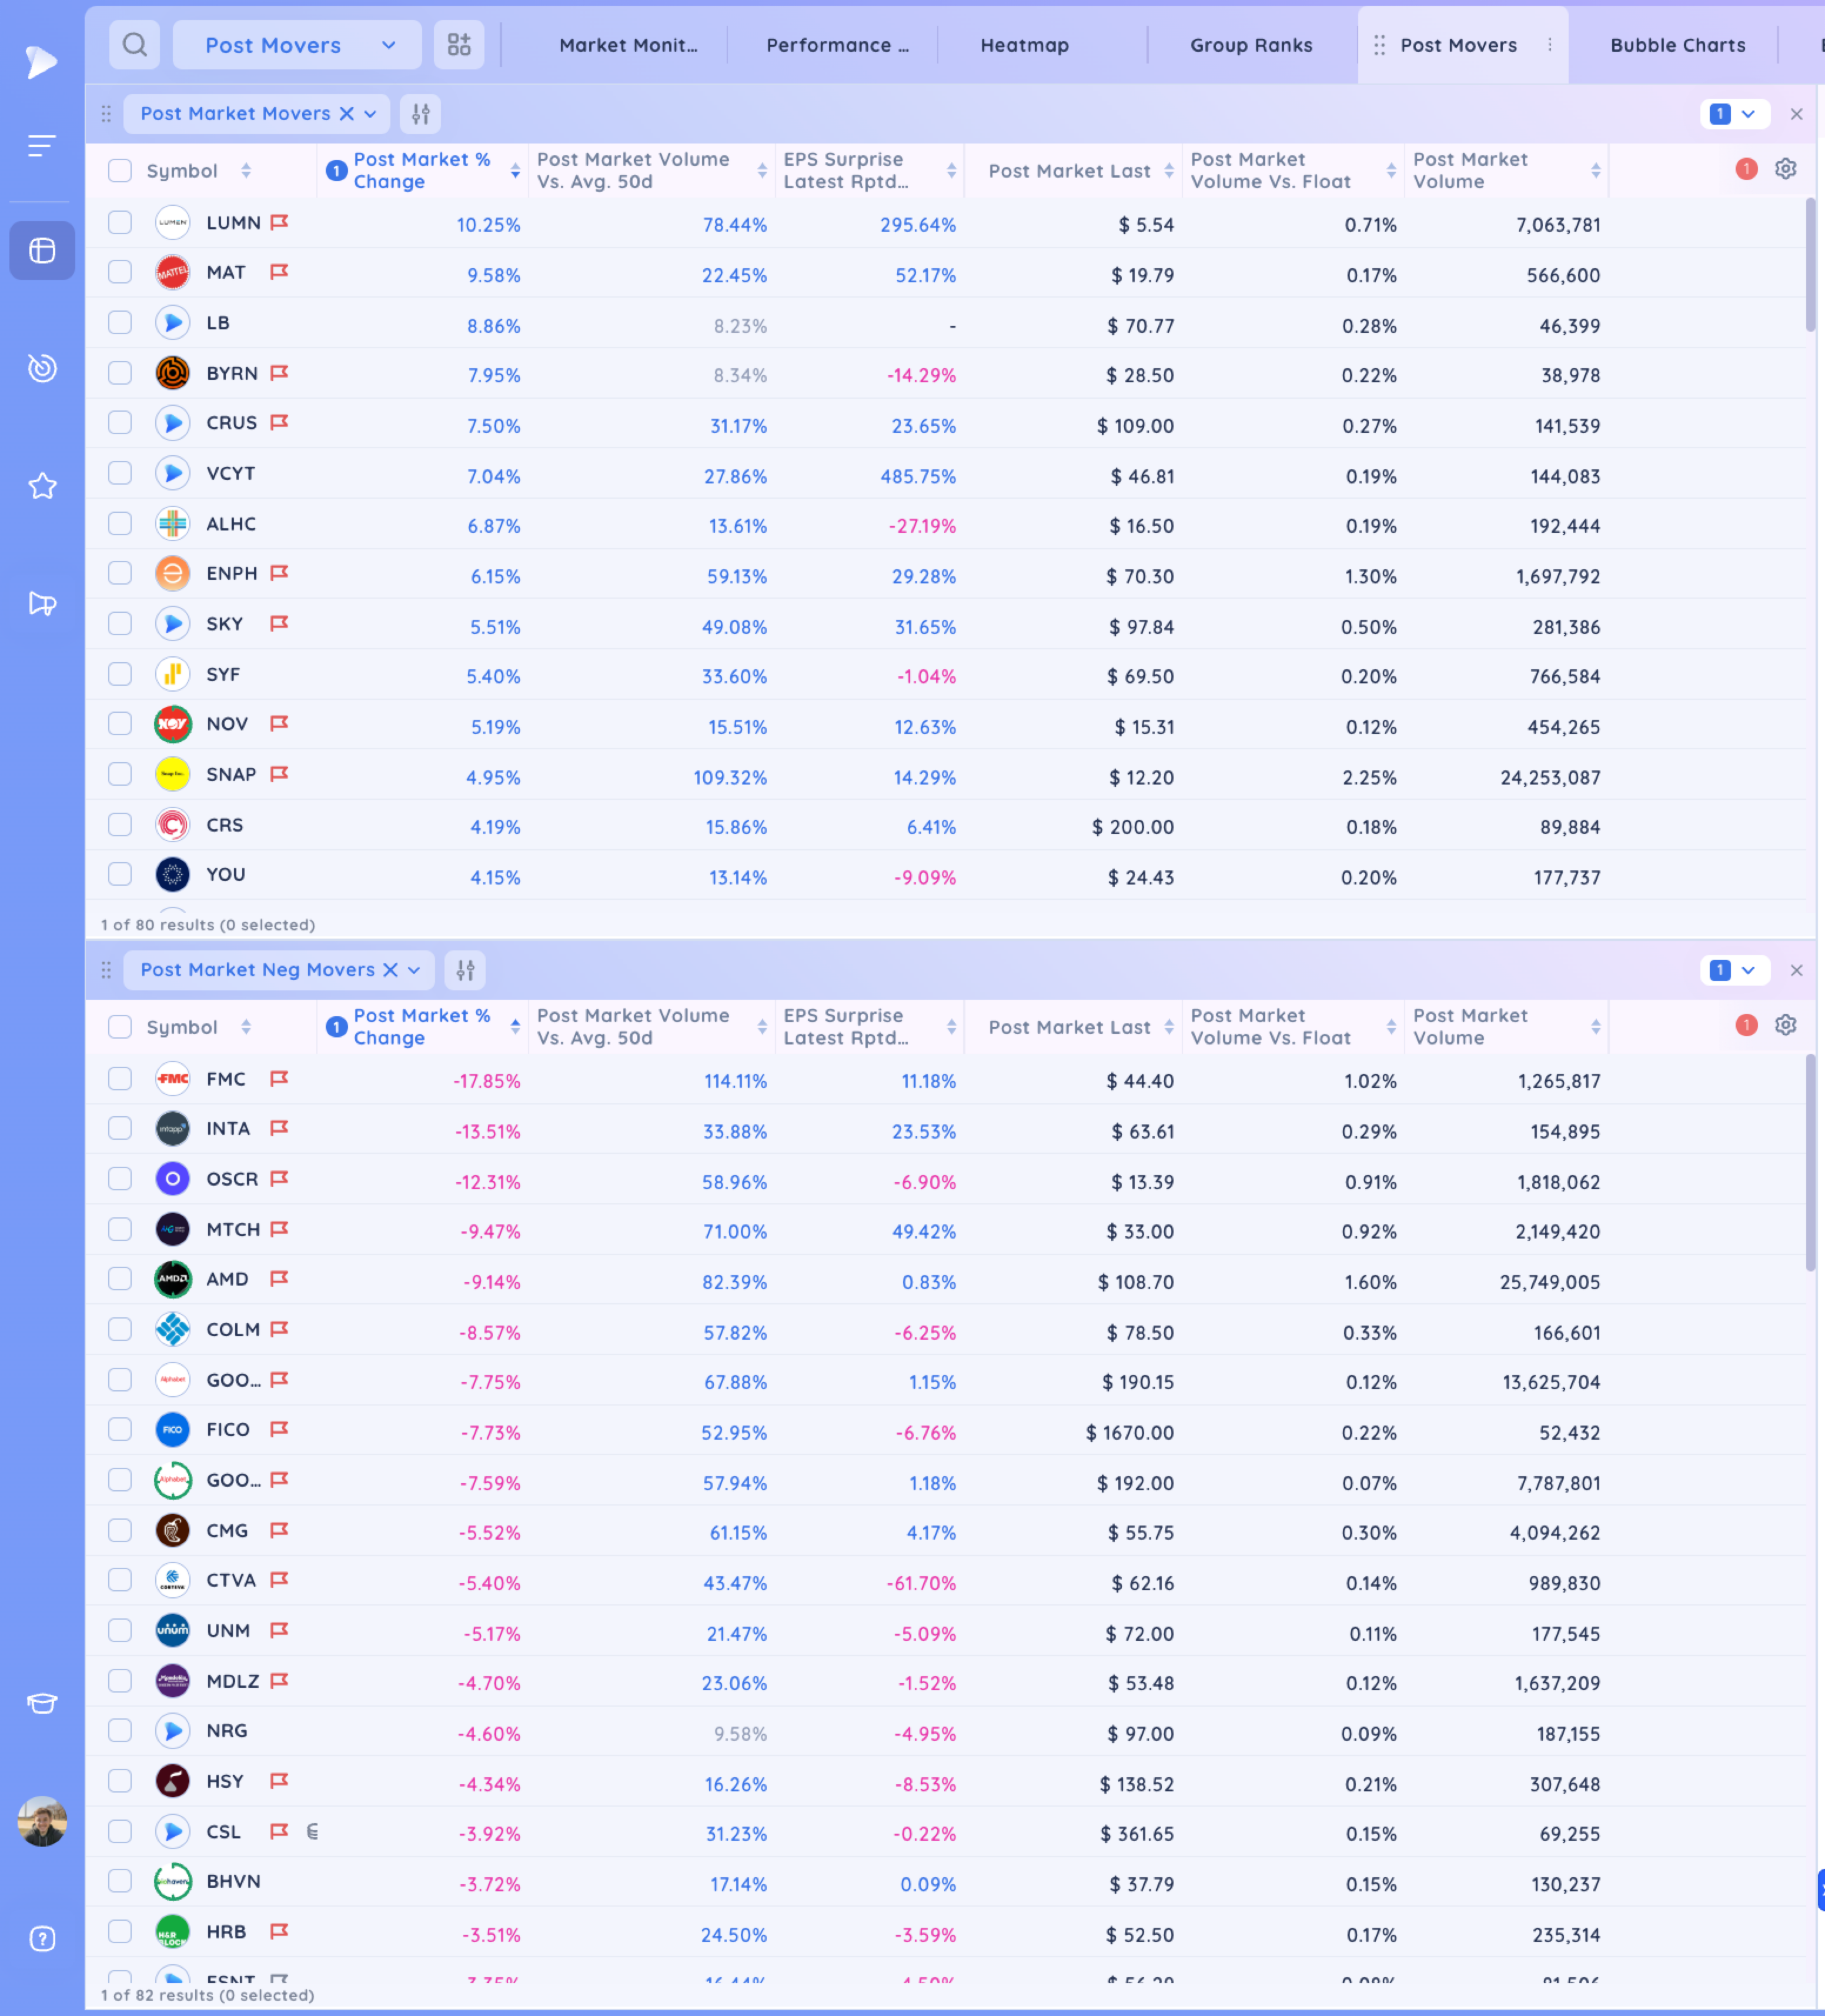Open column settings gear in top table
Image resolution: width=1825 pixels, height=2016 pixels.
pos(1785,169)
